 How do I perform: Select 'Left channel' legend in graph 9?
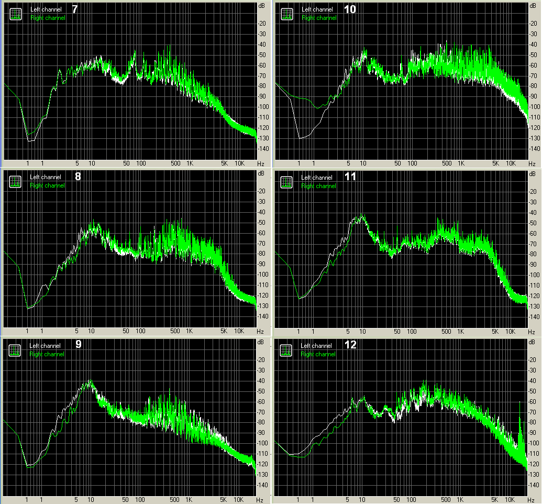pos(45,346)
